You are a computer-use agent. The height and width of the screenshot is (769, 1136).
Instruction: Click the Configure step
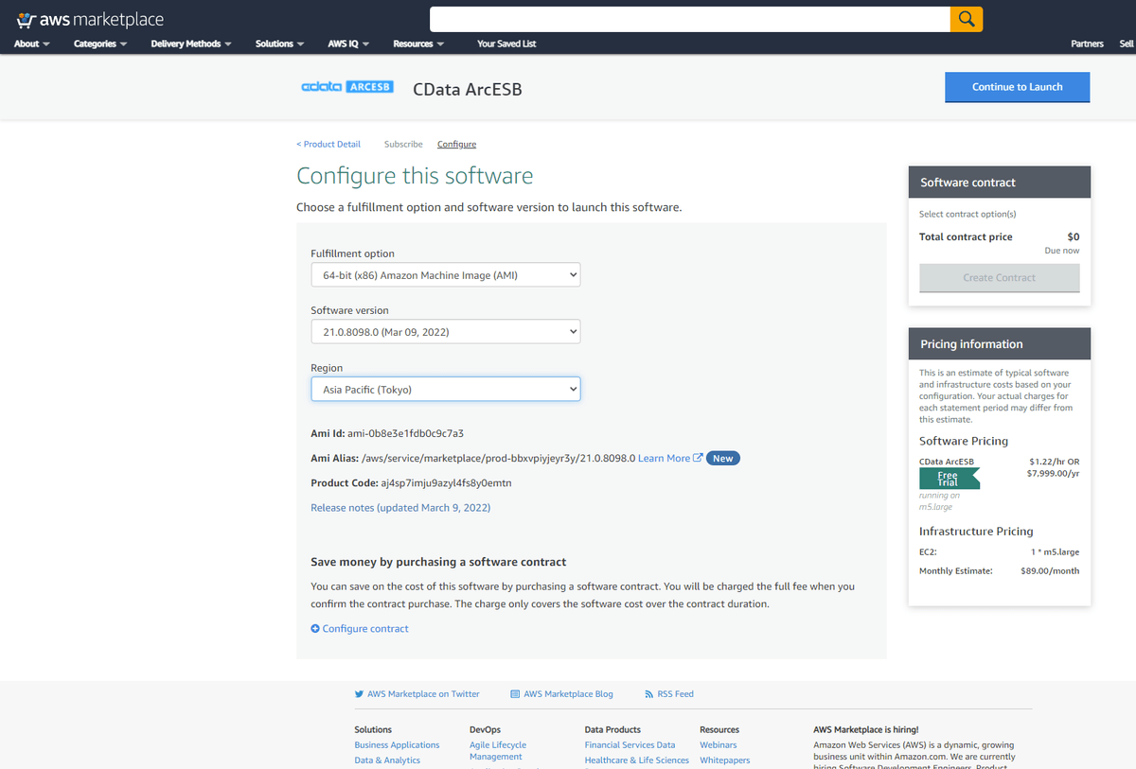coord(456,144)
